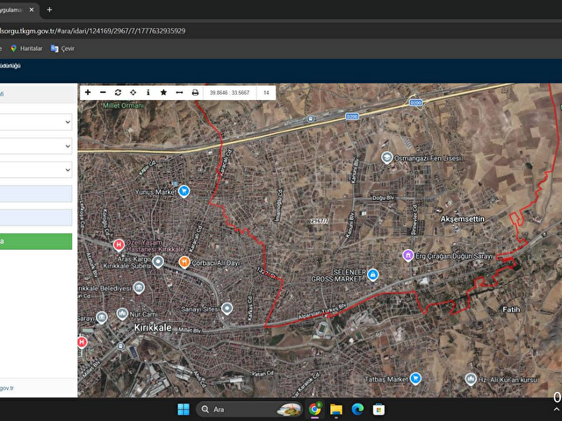This screenshot has height=421, width=562.
Task: Click the zoom level value 14
Action: coord(266,93)
